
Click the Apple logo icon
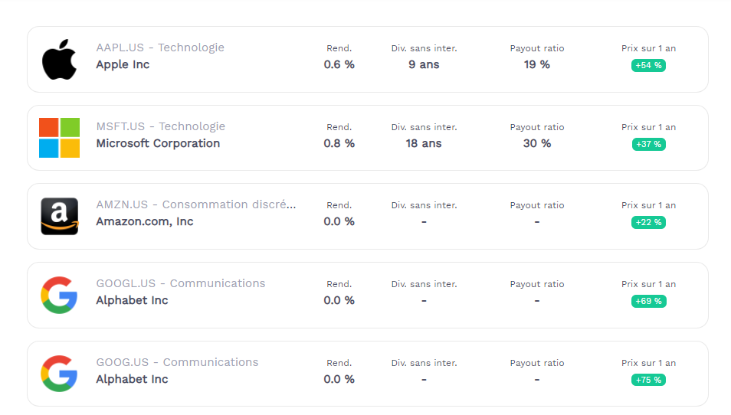point(59,59)
